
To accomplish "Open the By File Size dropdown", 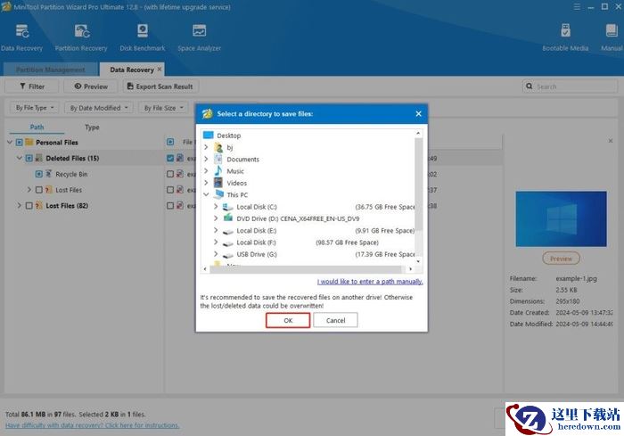I will pyautogui.click(x=163, y=108).
